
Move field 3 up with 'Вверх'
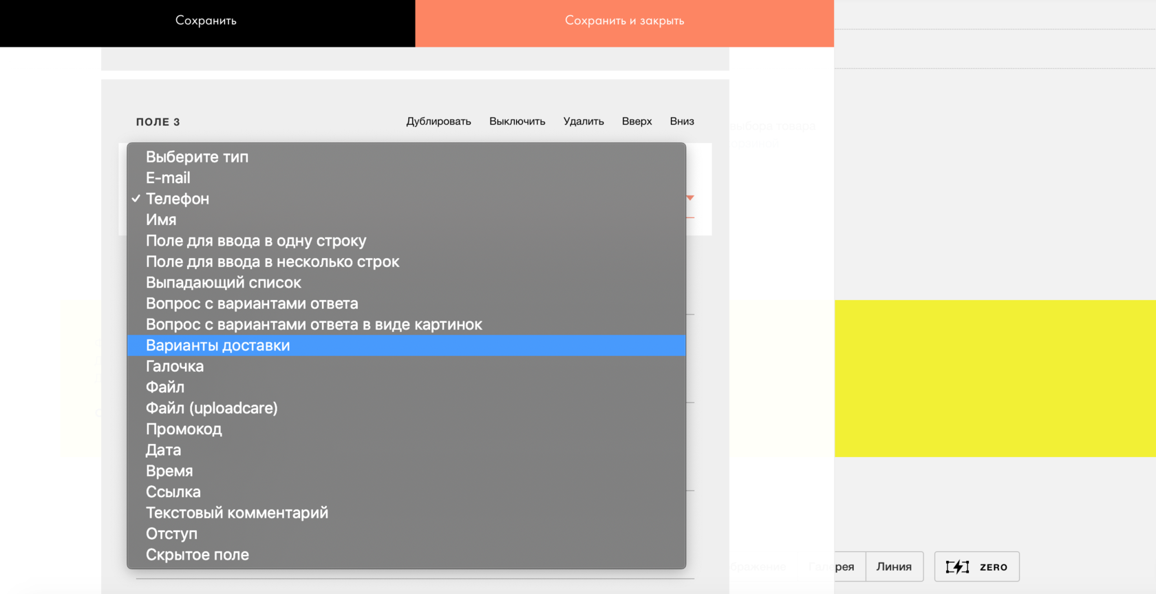(x=636, y=122)
